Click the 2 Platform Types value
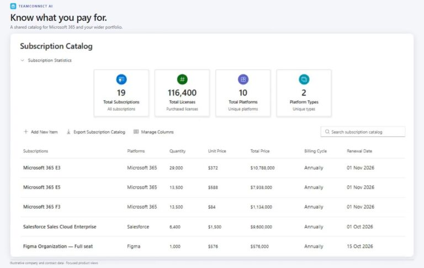 click(x=304, y=93)
